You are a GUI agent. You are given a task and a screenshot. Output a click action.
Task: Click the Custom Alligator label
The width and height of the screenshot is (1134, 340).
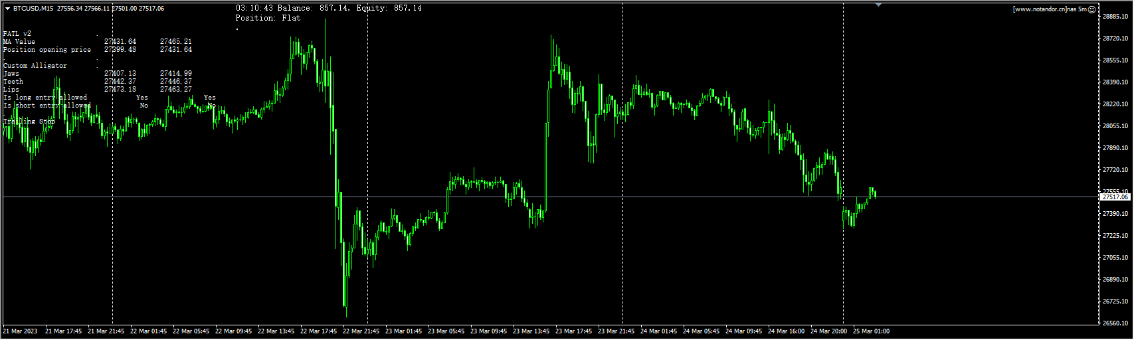[35, 65]
